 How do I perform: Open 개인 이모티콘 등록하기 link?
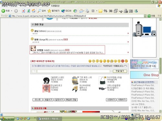coord(42,61)
